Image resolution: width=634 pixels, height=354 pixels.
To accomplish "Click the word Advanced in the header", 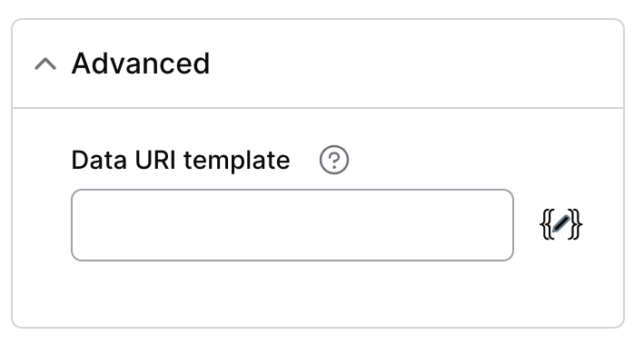I will point(140,64).
